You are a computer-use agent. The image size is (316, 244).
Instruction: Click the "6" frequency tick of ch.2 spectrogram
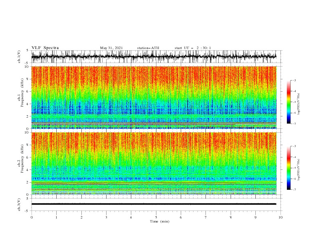click(x=28, y=157)
